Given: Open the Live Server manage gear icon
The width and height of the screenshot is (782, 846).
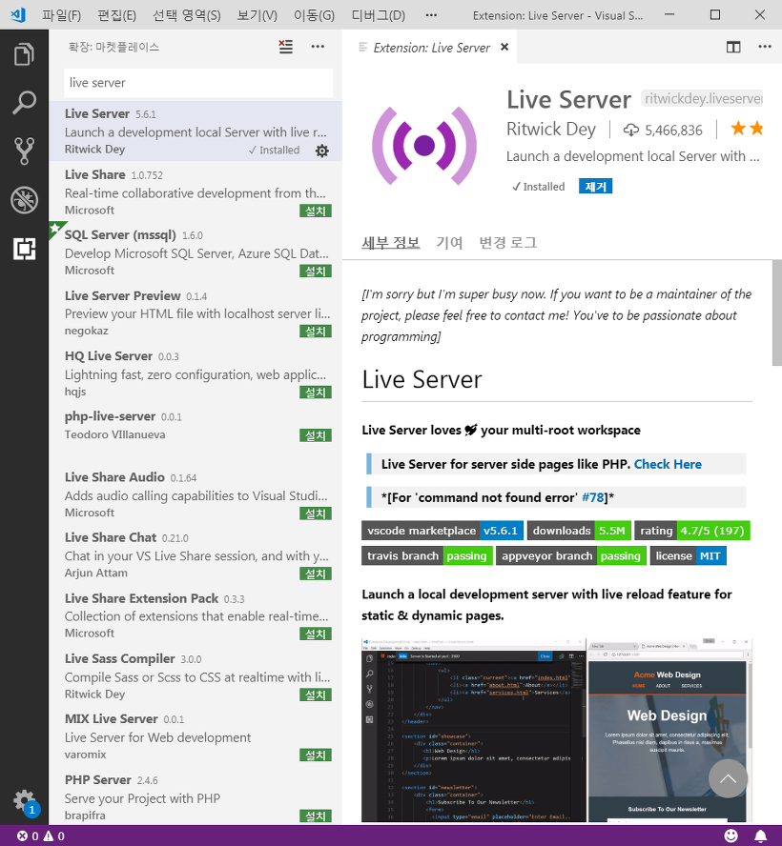Looking at the screenshot, I should pyautogui.click(x=322, y=151).
